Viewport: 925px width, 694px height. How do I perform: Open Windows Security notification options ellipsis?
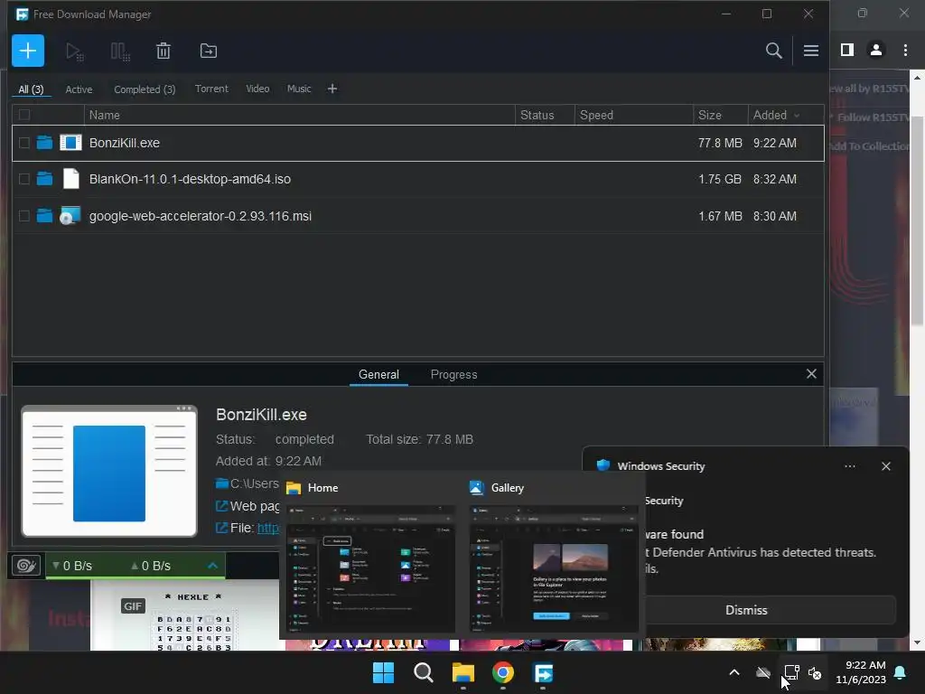click(x=849, y=466)
